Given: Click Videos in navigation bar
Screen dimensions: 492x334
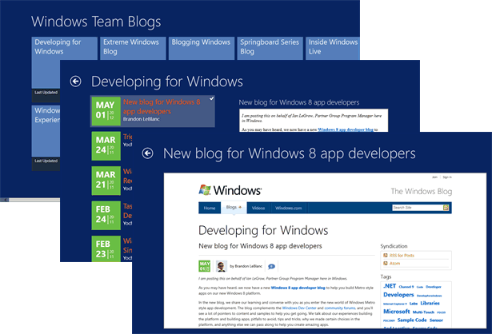Looking at the screenshot, I should 258,208.
